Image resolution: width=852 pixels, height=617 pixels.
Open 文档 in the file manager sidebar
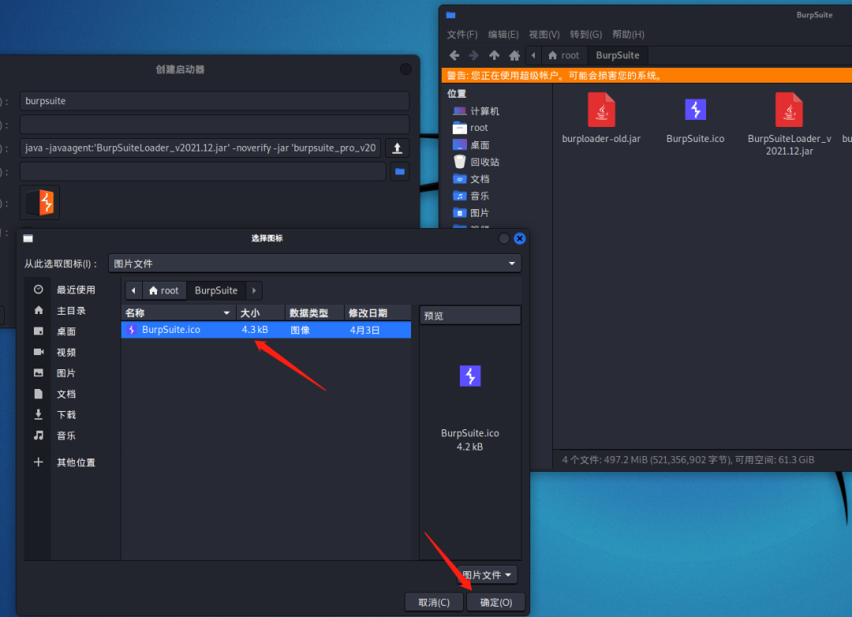pos(471,179)
